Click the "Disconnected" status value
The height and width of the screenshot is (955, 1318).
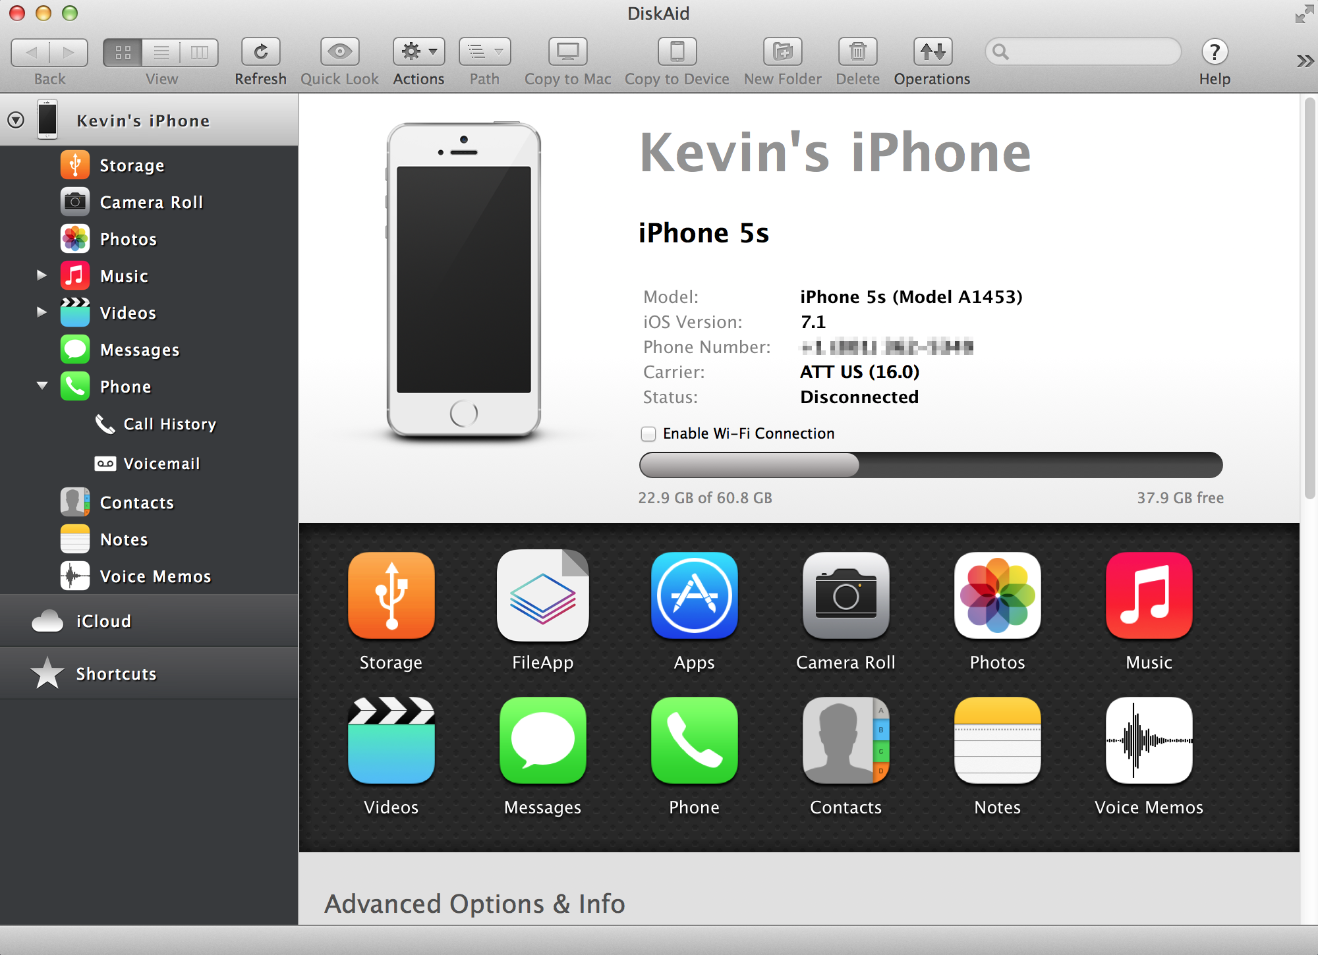coord(859,397)
